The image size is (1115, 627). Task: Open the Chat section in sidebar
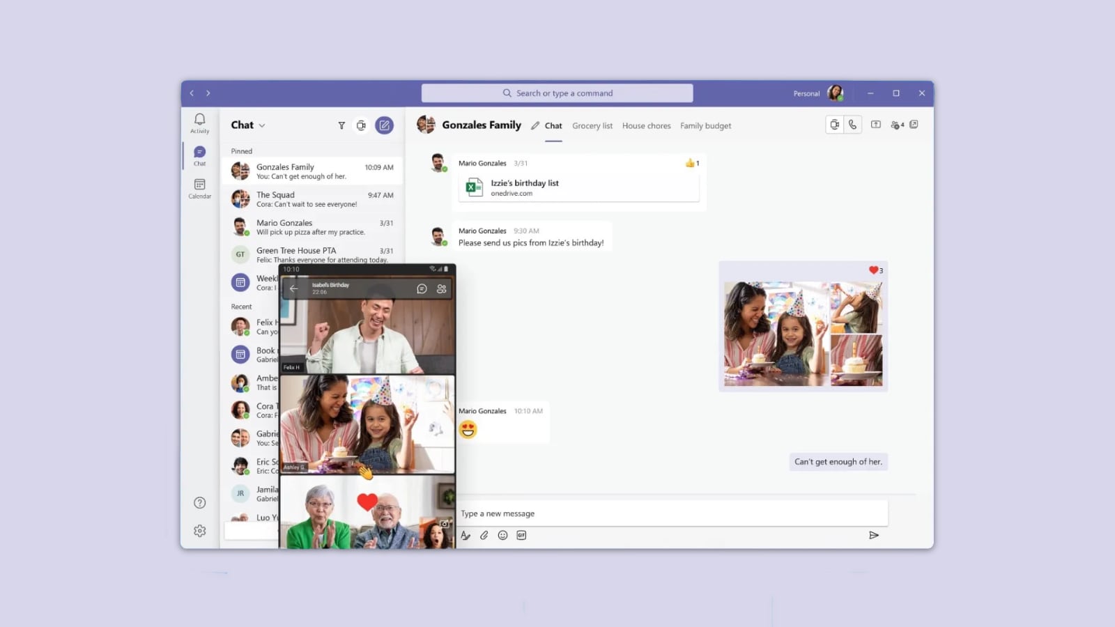[x=199, y=156]
